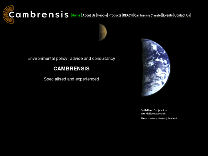Click the 'Earth-Moon Conjunction' caption line
208x156 pixels.
(154, 110)
